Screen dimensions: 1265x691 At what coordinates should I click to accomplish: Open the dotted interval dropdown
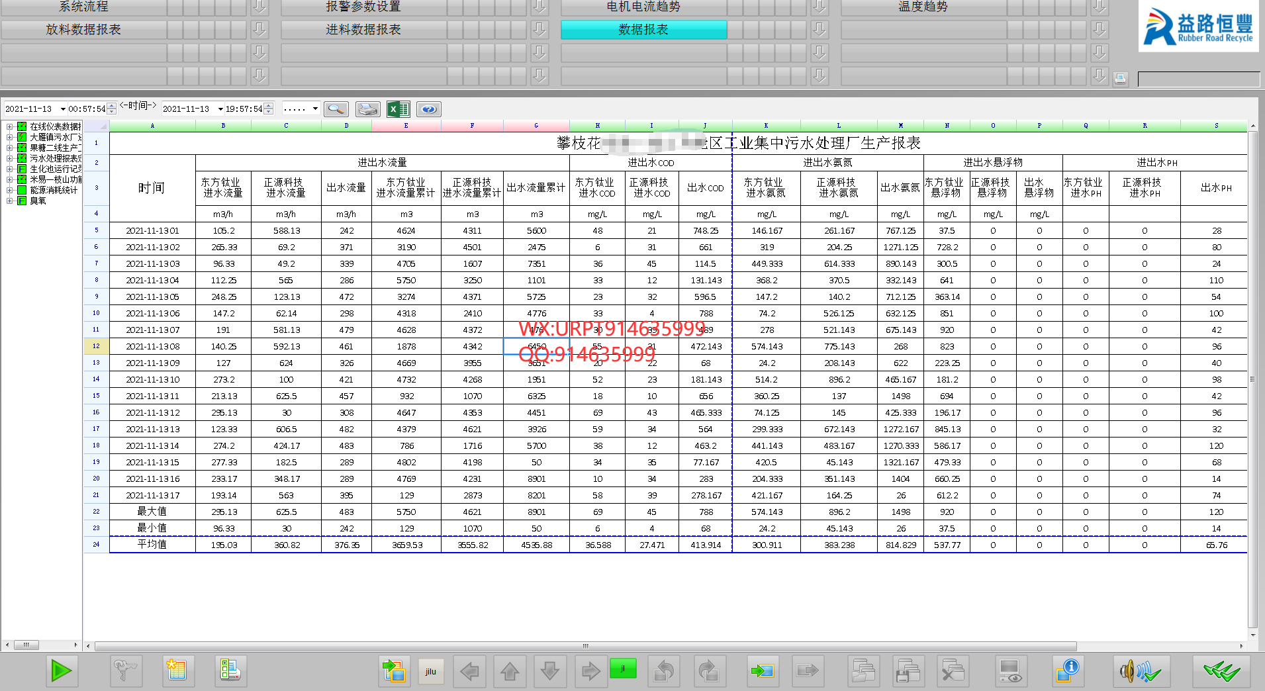(x=315, y=109)
